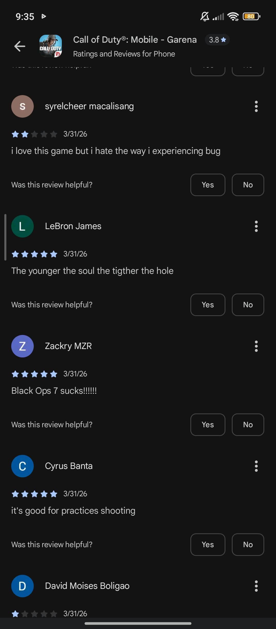The height and width of the screenshot is (629, 276).
Task: Vote No on Cyrus Banta's review
Action: [248, 545]
